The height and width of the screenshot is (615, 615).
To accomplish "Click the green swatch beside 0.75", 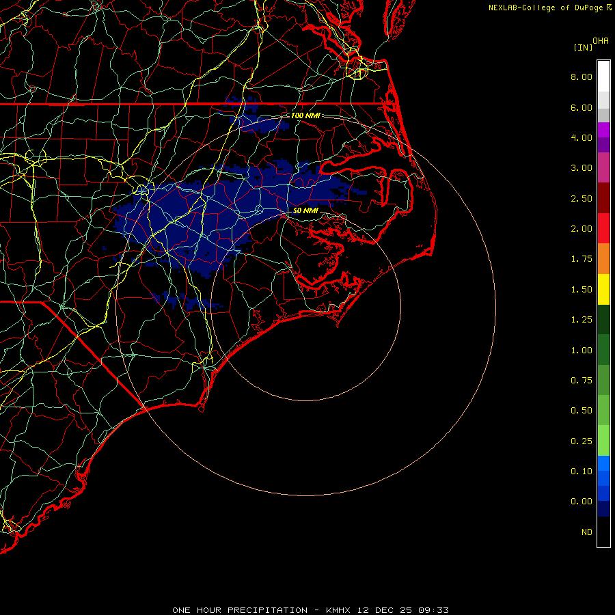I will click(603, 380).
